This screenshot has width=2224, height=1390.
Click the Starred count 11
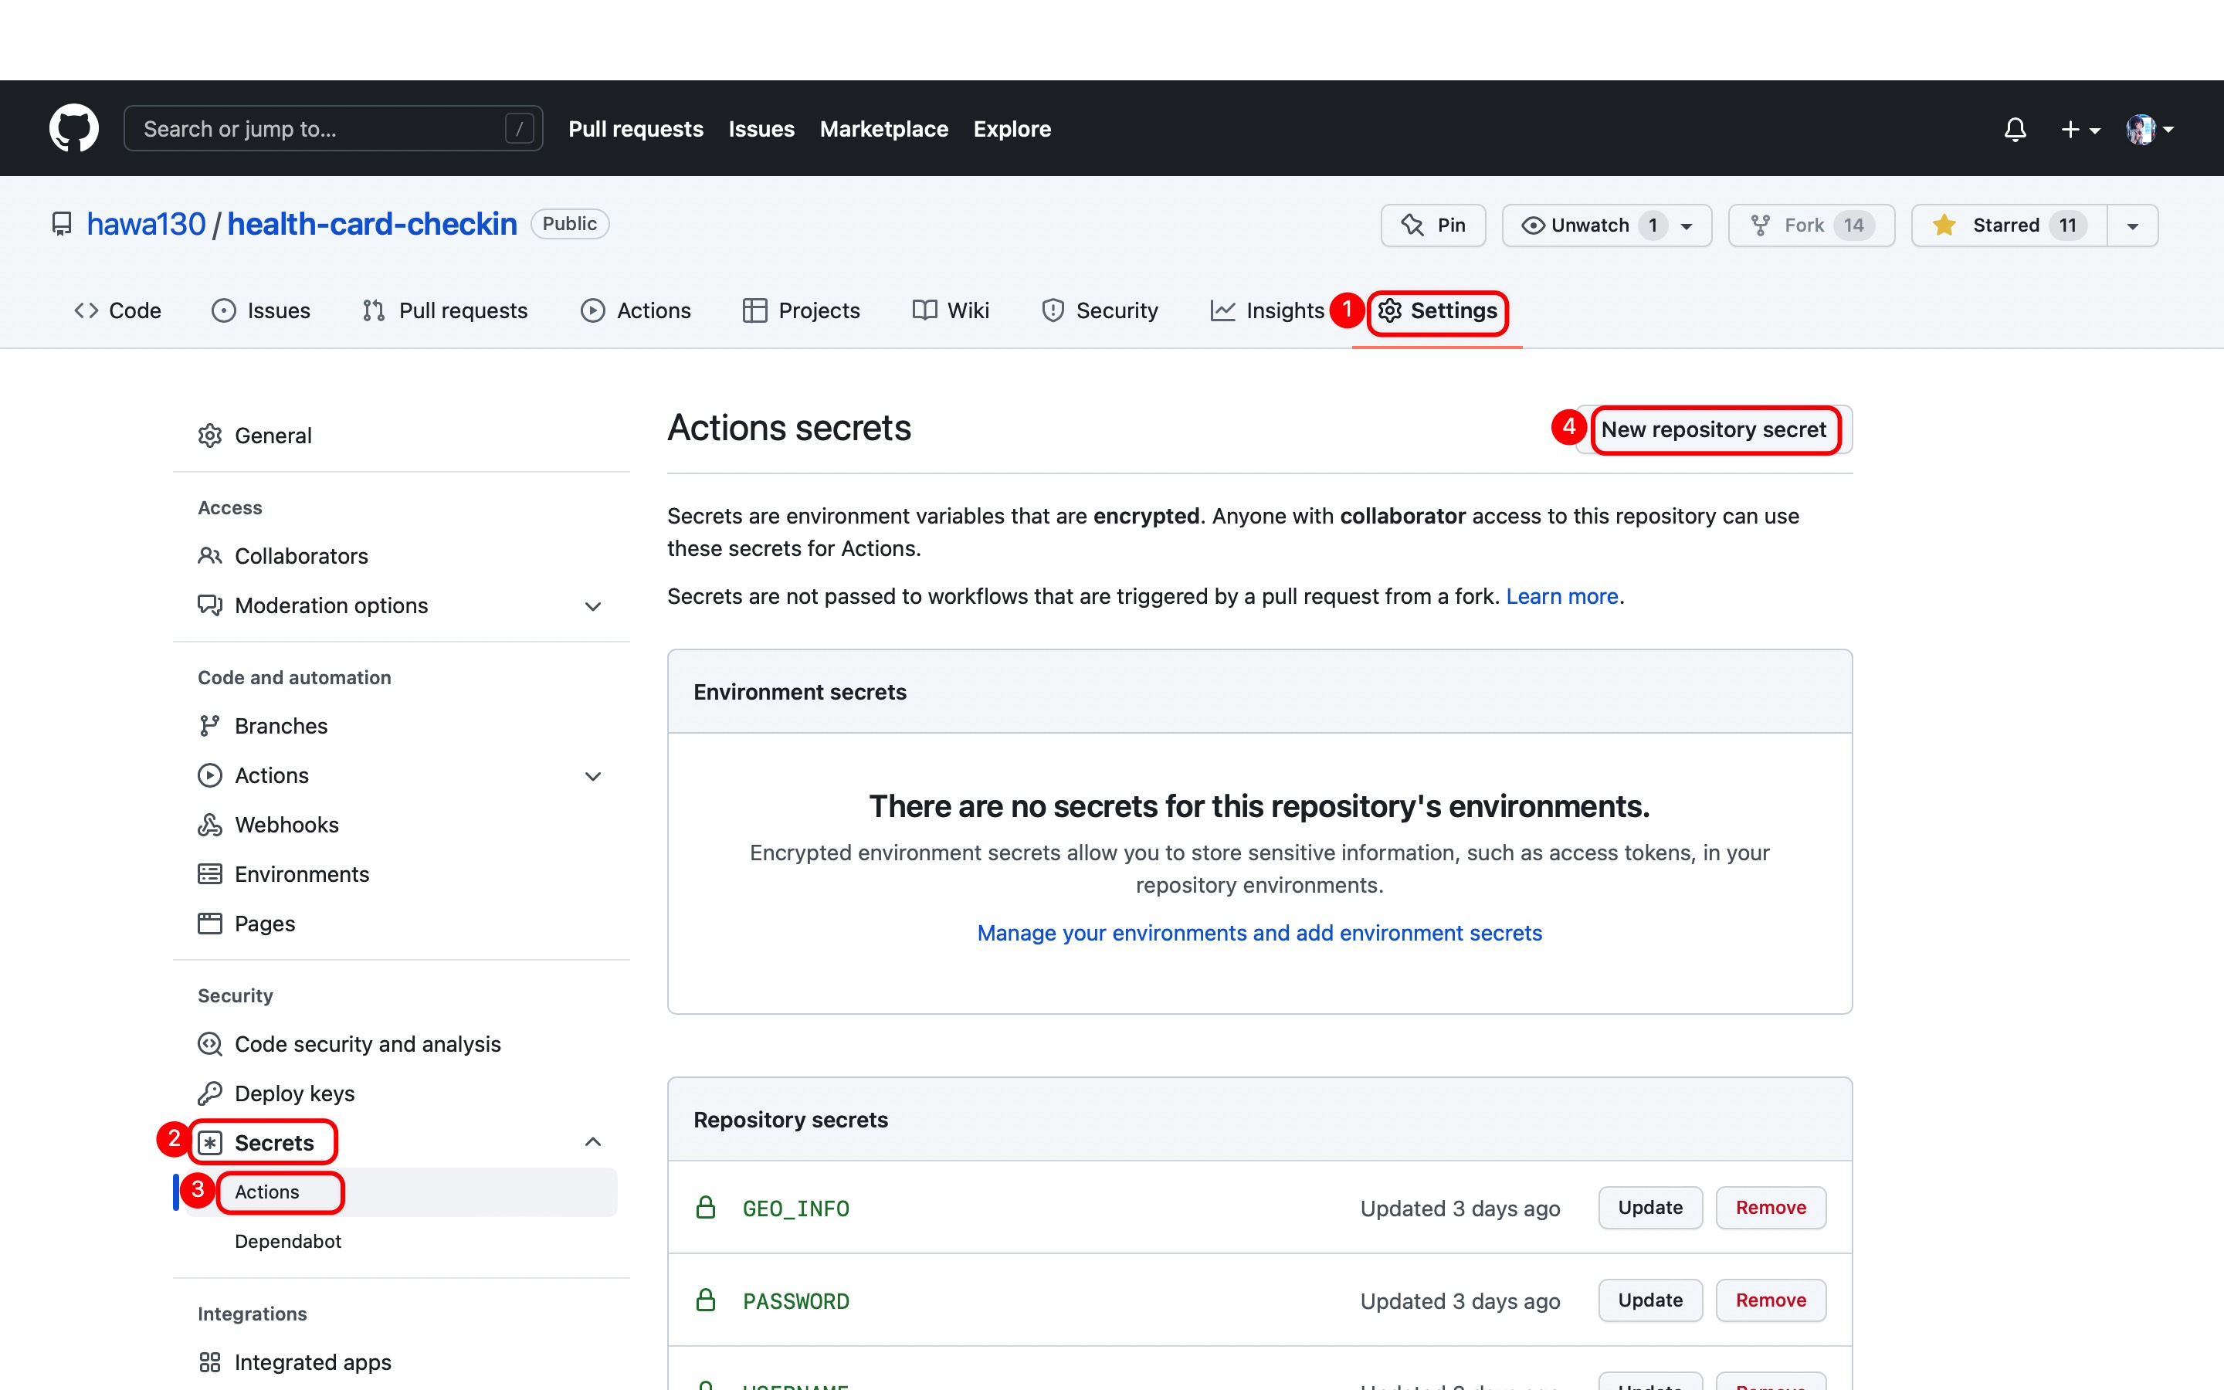(x=2066, y=225)
